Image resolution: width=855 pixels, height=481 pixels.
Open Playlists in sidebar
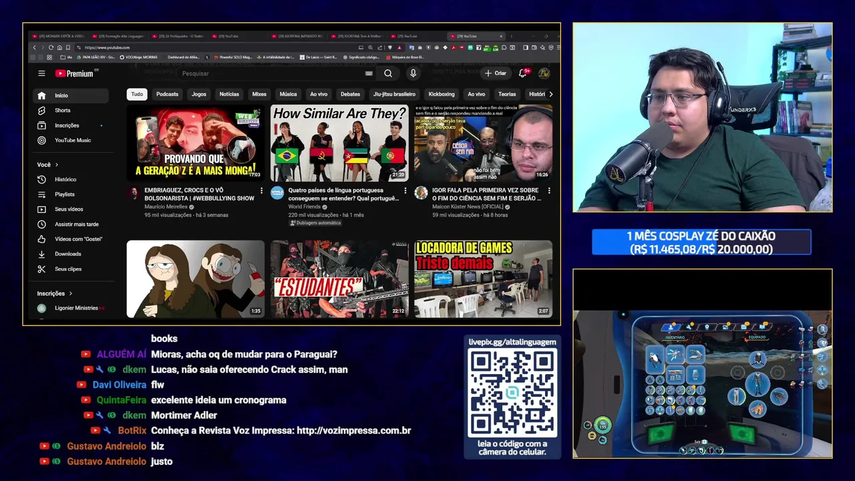[71, 194]
